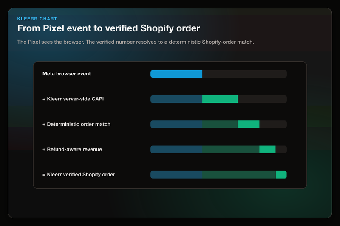Click dark green segment in Deterministic order row
The width and height of the screenshot is (340, 226).
(220, 124)
